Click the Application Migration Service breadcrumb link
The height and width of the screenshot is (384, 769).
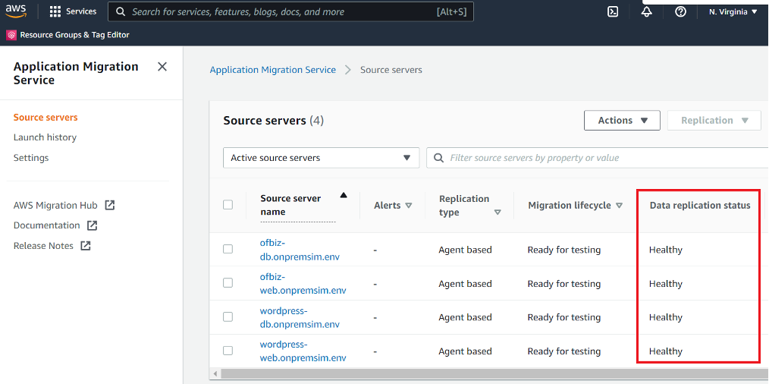(272, 70)
